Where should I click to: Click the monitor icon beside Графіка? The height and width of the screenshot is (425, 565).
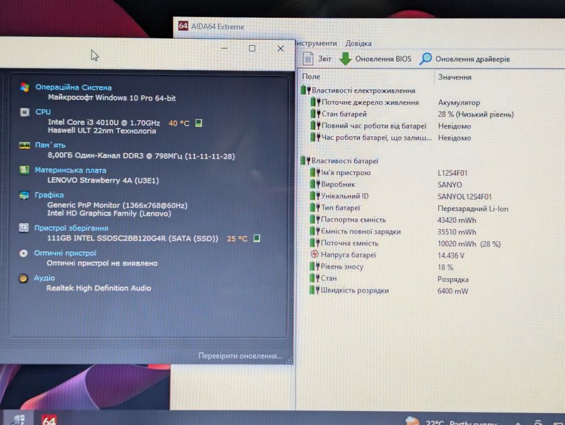pyautogui.click(x=24, y=195)
